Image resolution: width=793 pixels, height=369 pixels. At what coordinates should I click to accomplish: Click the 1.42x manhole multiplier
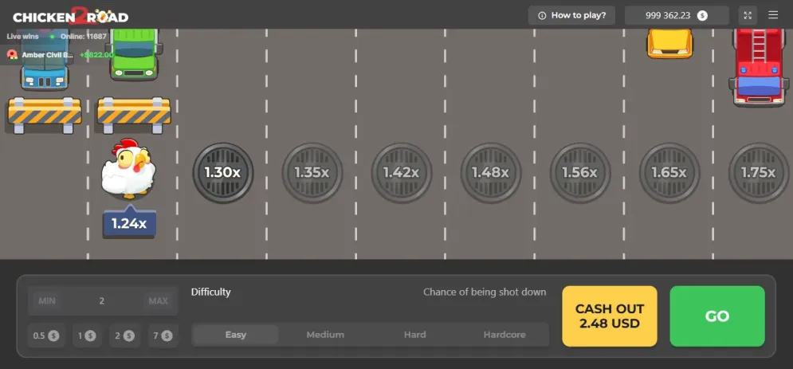(401, 173)
